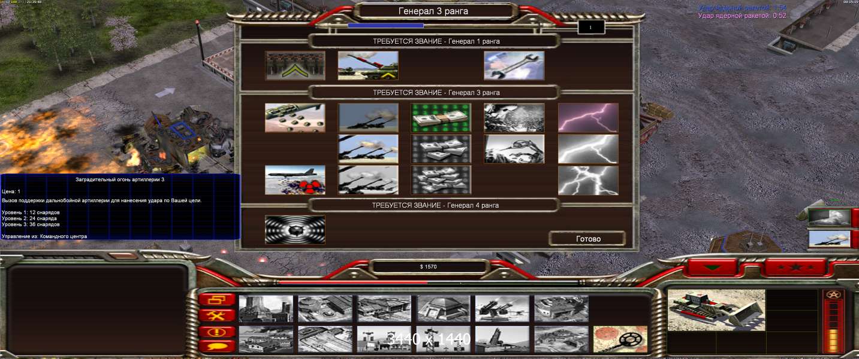Build Nuclear Missile silo from dozer menu
The height and width of the screenshot is (359, 859).
(x=502, y=339)
